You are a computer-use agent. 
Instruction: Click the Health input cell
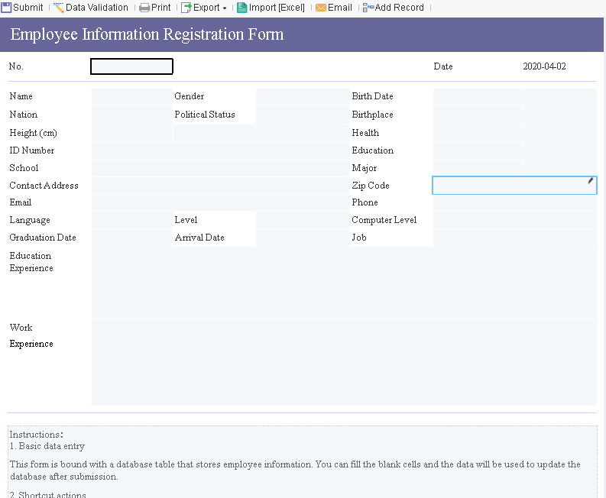[x=478, y=133]
